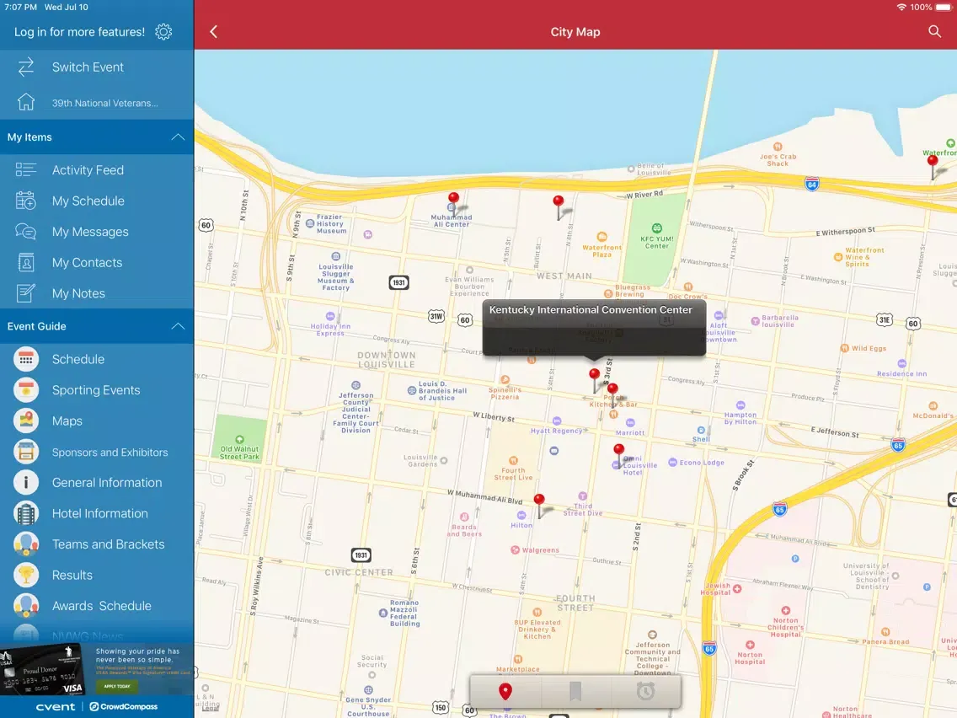Select the red pin west of Waterfront Plaza
The image size is (957, 718).
pyautogui.click(x=559, y=201)
